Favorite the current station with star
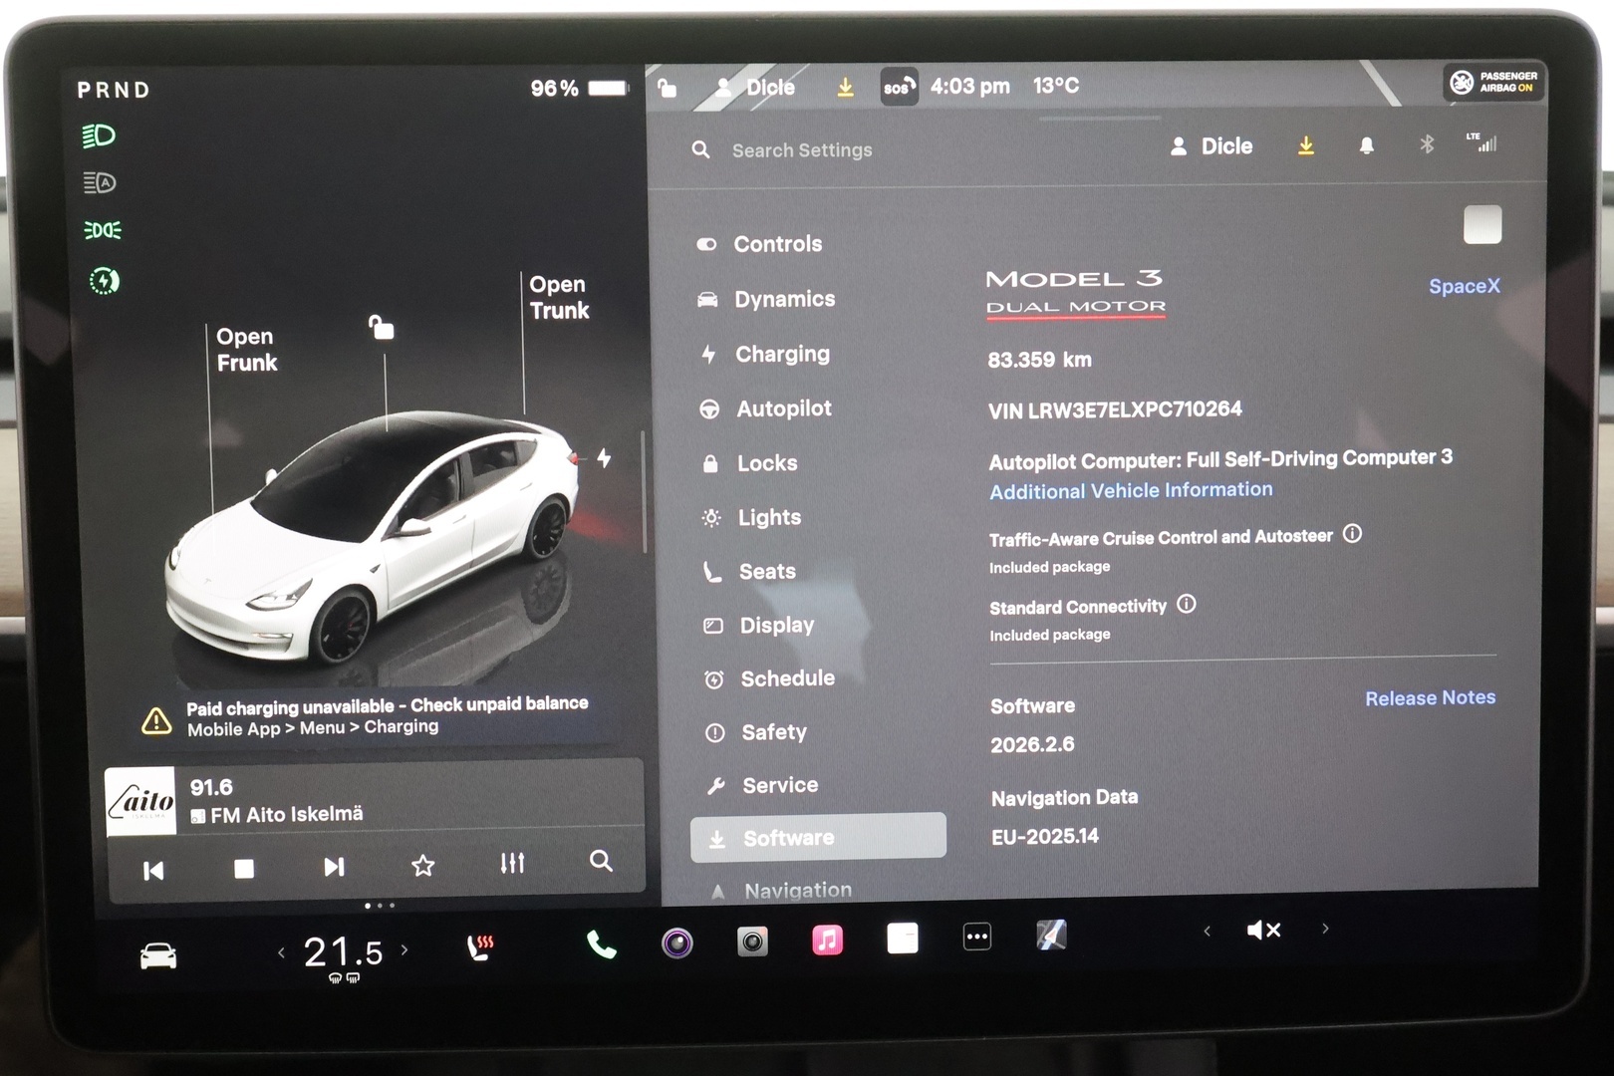 (x=423, y=865)
